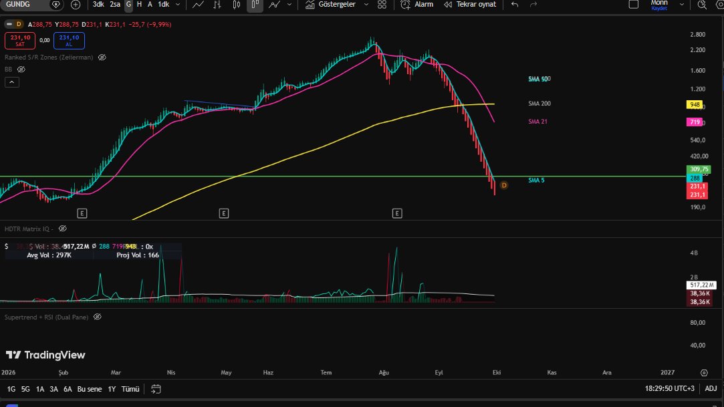Screen dimensions: 724x407
Task: Show the Supertrend + RSI indicator
Action: coord(98,317)
